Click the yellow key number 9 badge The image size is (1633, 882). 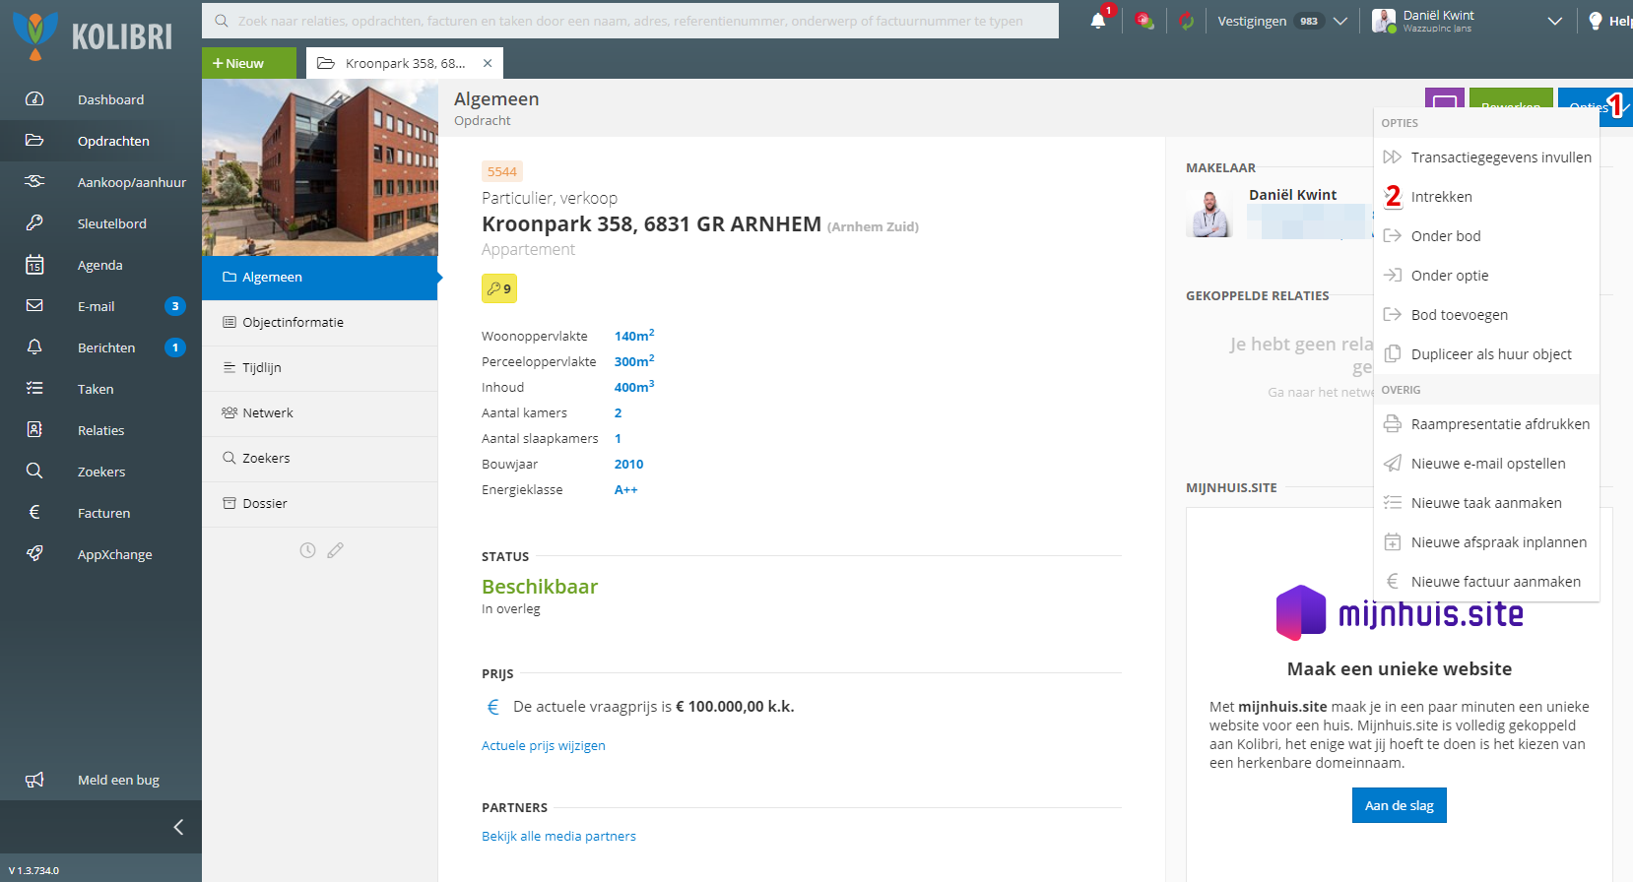(499, 288)
